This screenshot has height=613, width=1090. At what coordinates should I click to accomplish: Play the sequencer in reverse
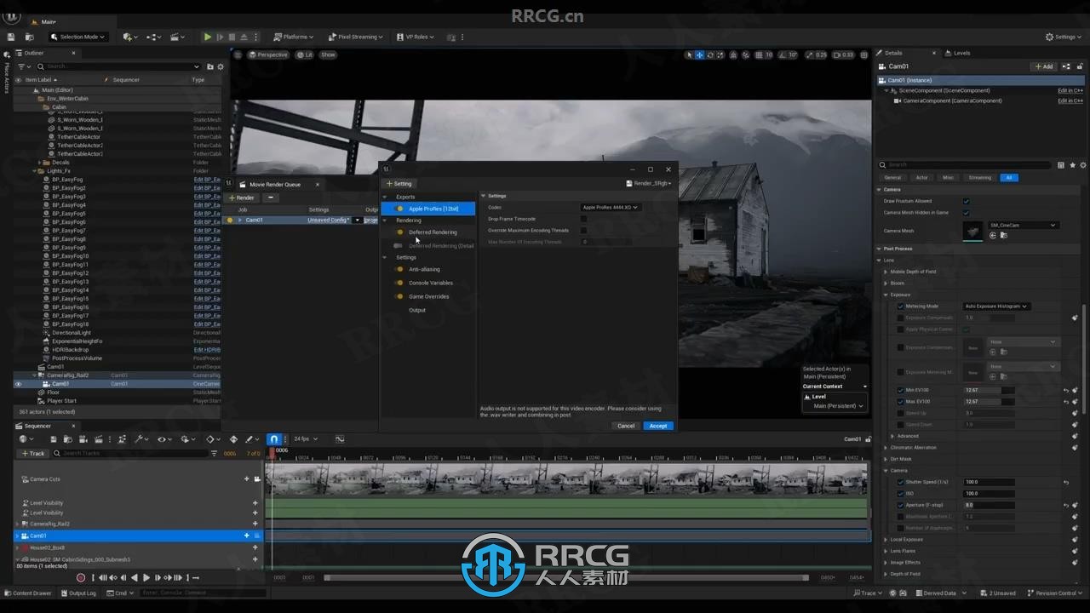point(135,578)
